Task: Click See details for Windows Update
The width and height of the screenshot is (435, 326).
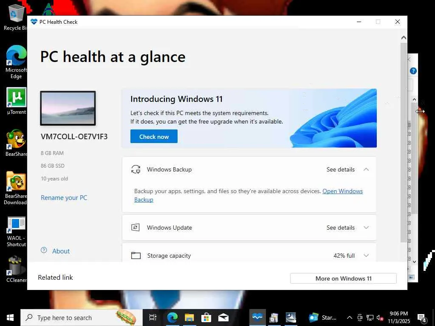Action: click(340, 228)
